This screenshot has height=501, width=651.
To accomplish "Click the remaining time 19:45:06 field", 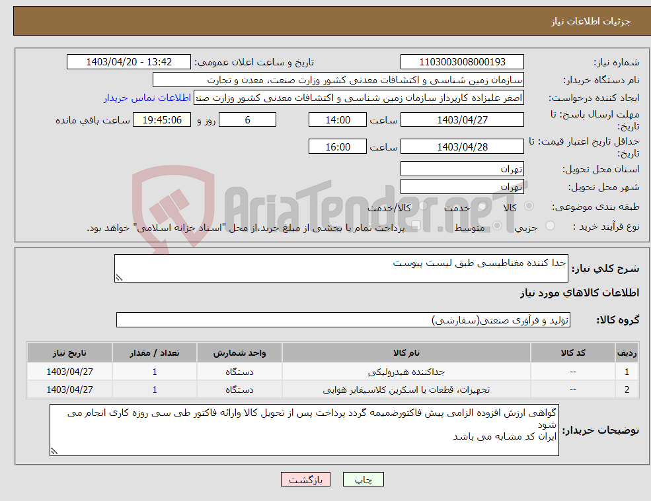I will (x=162, y=120).
